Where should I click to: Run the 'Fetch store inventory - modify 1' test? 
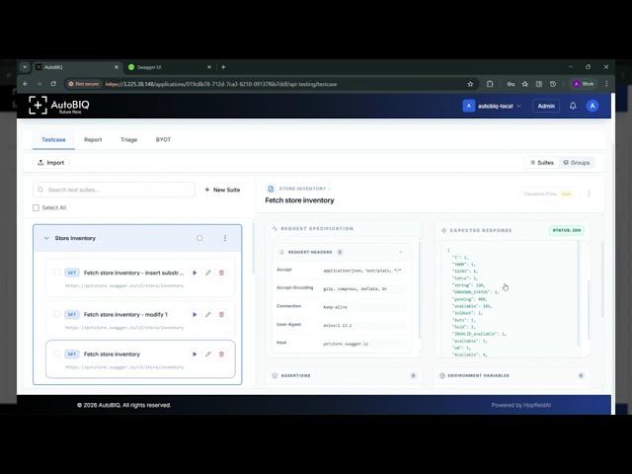(x=195, y=314)
